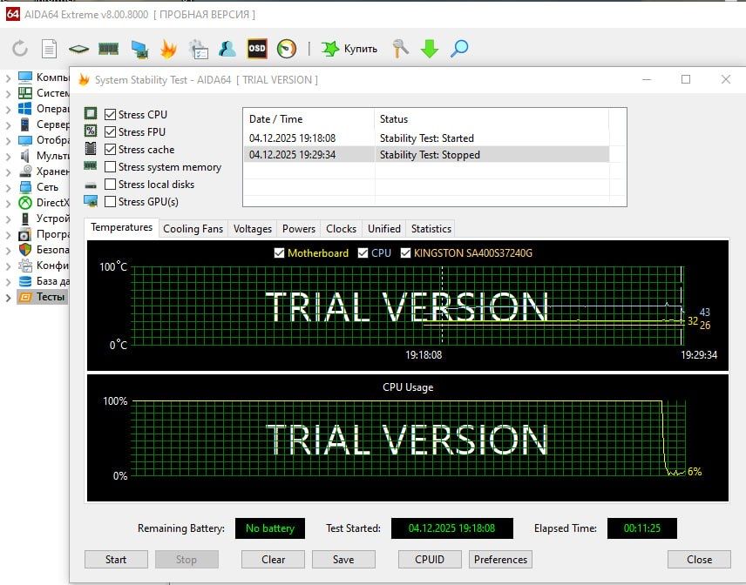Expand the Операционная система tree node
This screenshot has height=585, width=746.
pyautogui.click(x=8, y=109)
